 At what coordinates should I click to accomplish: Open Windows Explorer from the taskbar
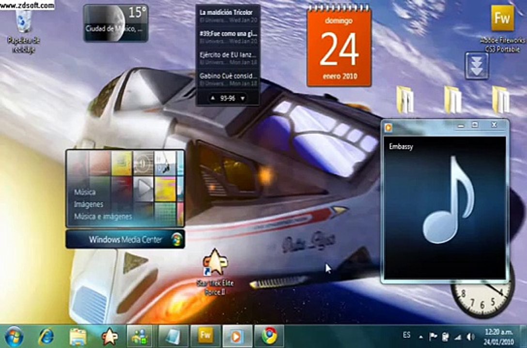pyautogui.click(x=78, y=336)
